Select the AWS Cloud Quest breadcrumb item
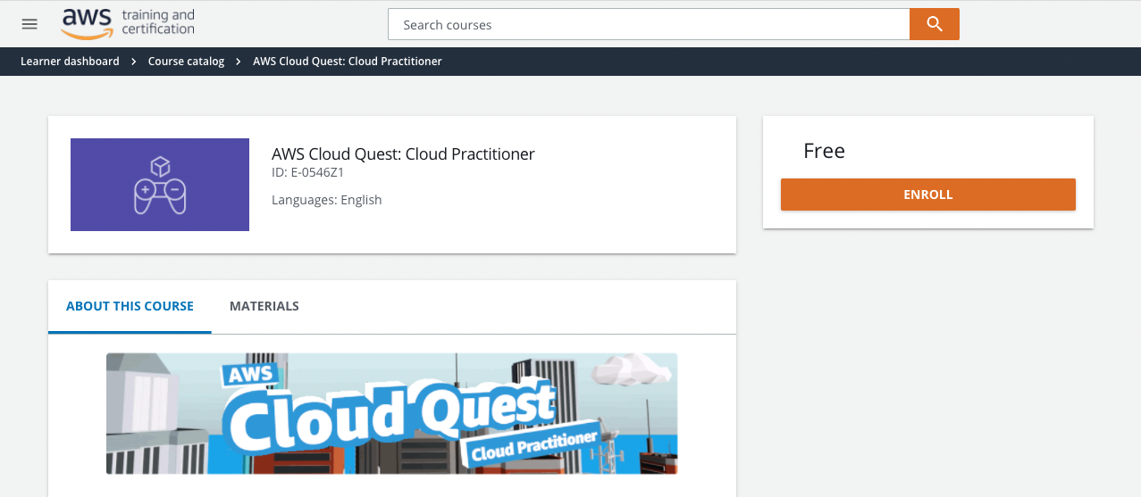1141x497 pixels. point(347,62)
